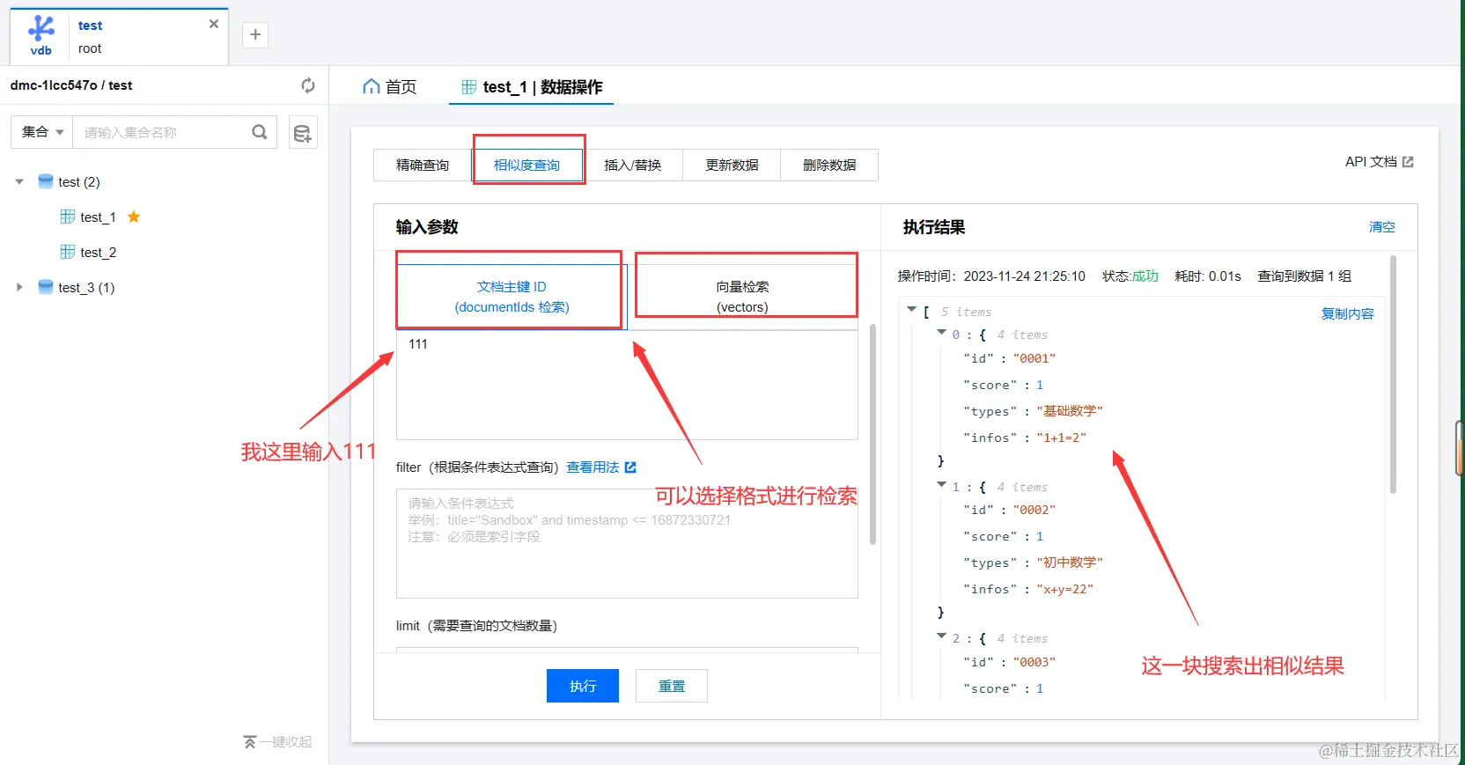Click the "基础数学" types value
Image resolution: width=1465 pixels, height=765 pixels.
click(1070, 411)
